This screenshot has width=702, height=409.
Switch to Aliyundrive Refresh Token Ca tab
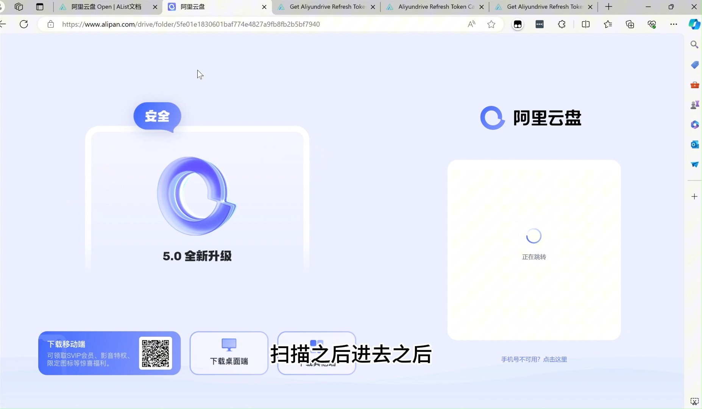[x=435, y=7]
